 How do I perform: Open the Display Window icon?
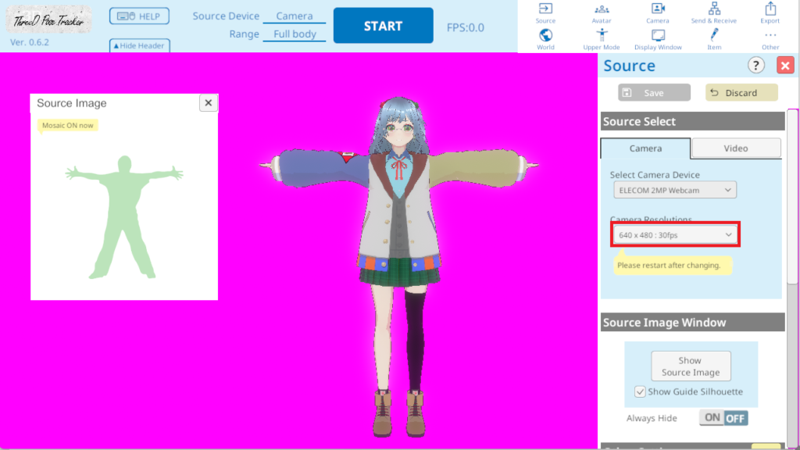click(658, 39)
